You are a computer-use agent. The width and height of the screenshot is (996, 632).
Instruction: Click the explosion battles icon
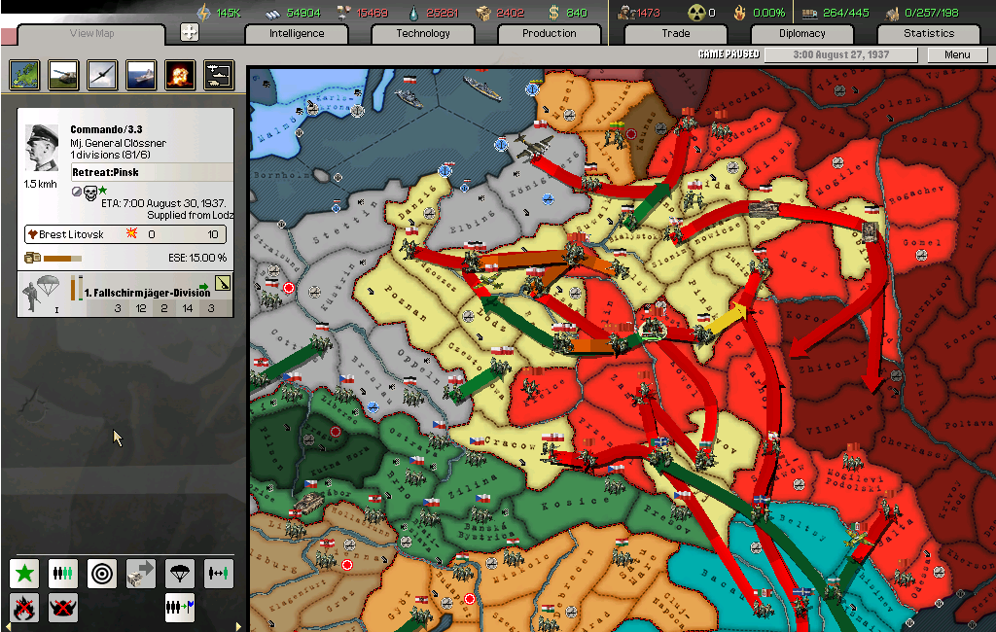[x=179, y=74]
